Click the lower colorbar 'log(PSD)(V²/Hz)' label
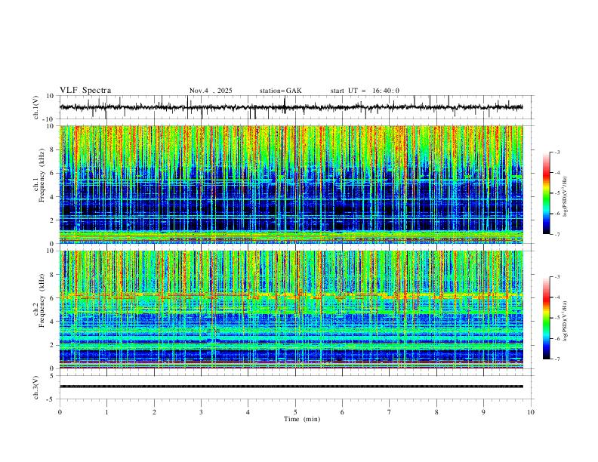The height and width of the screenshot is (462, 598). (x=565, y=321)
